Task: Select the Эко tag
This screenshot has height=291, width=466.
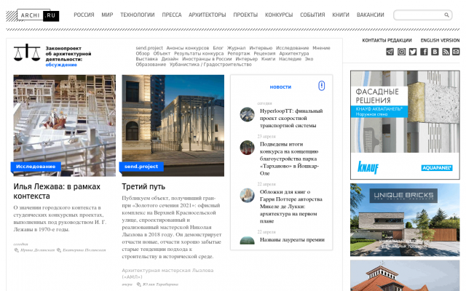Action: 309,59
